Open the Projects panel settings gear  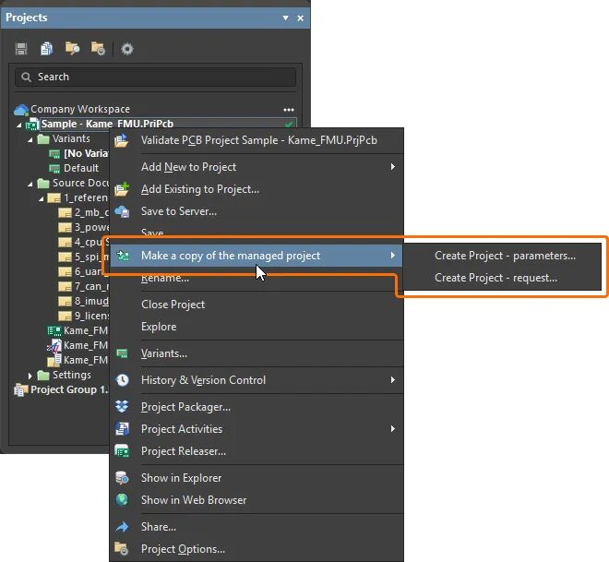tap(127, 49)
